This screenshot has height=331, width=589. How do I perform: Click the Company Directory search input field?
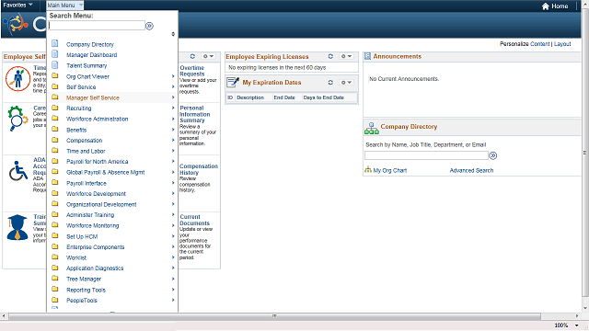tap(426, 155)
